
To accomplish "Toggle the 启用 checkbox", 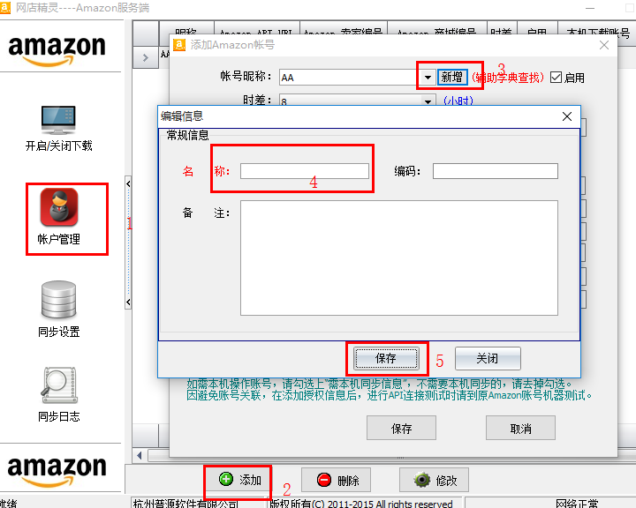I will coord(556,77).
